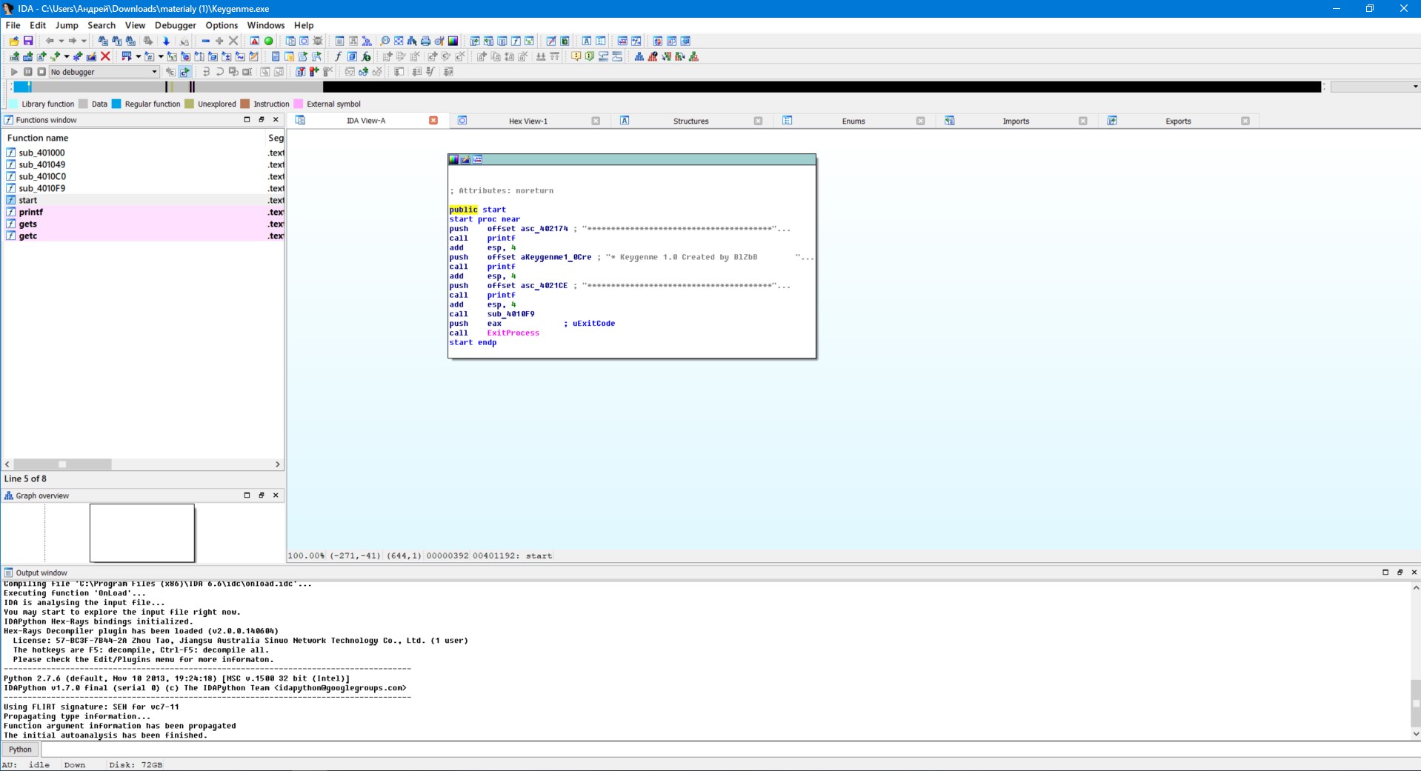
Task: Click the Regular function blue legend swatch
Action: coord(116,104)
